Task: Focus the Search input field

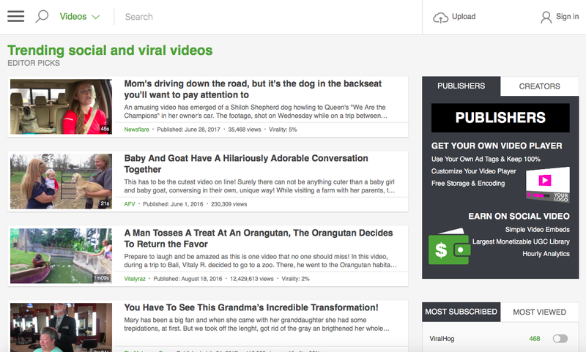Action: click(267, 17)
